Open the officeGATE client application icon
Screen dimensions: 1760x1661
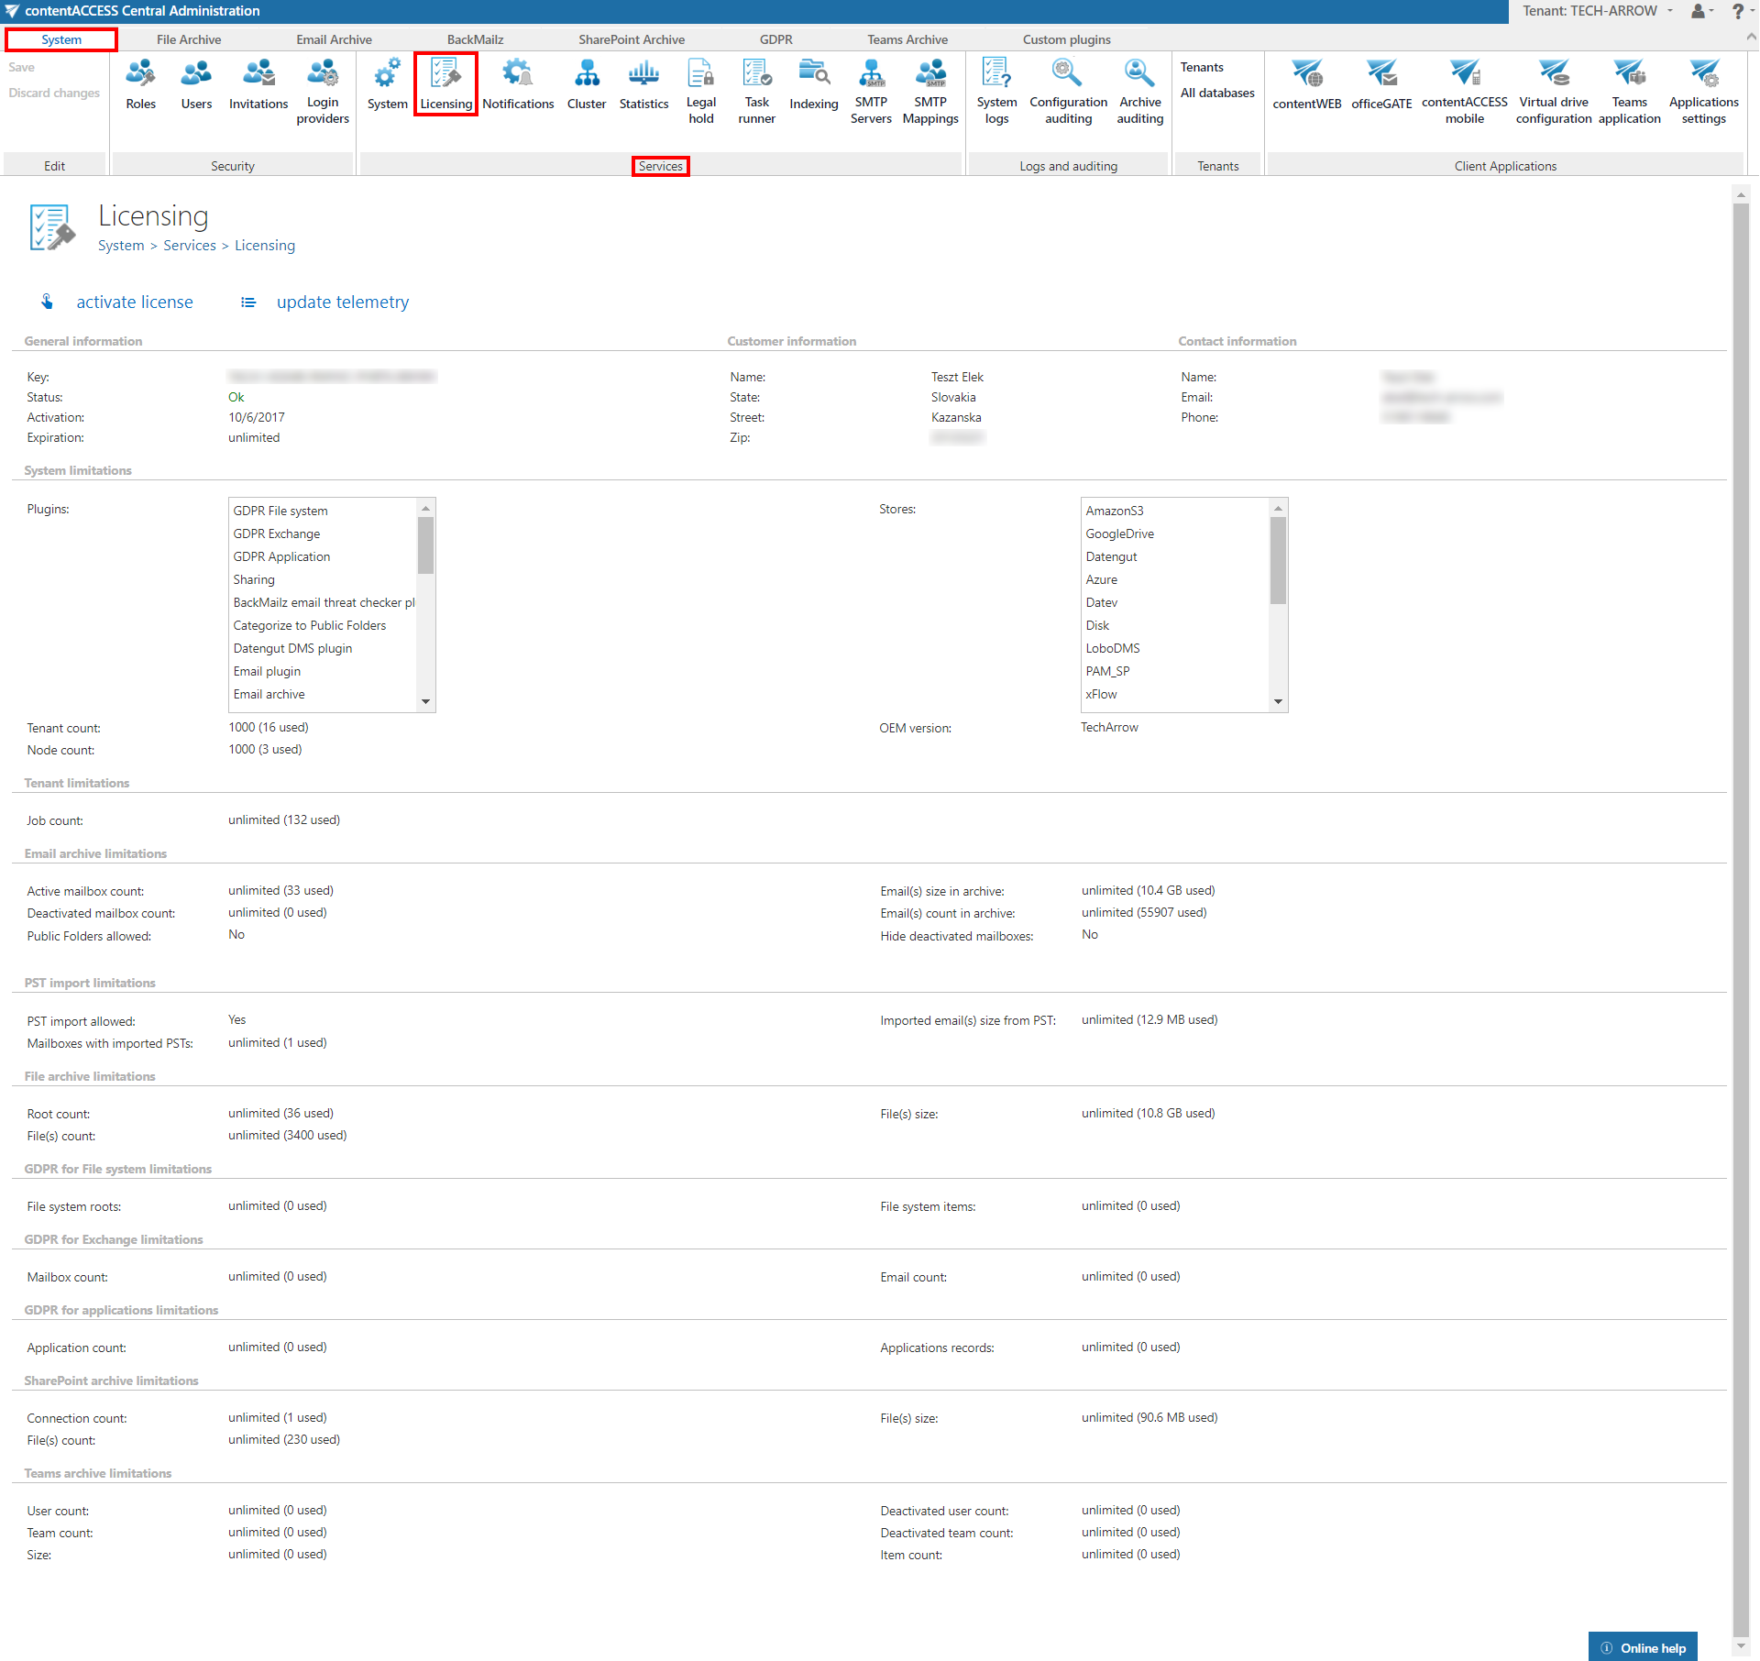pyautogui.click(x=1380, y=84)
